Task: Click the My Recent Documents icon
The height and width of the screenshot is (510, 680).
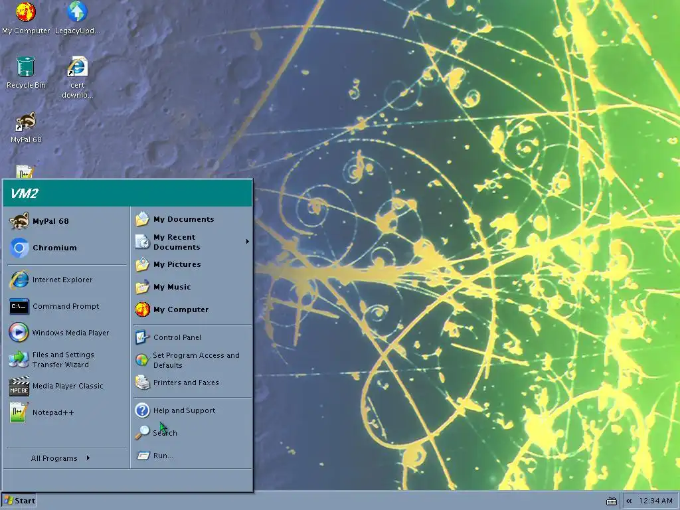Action: 142,242
